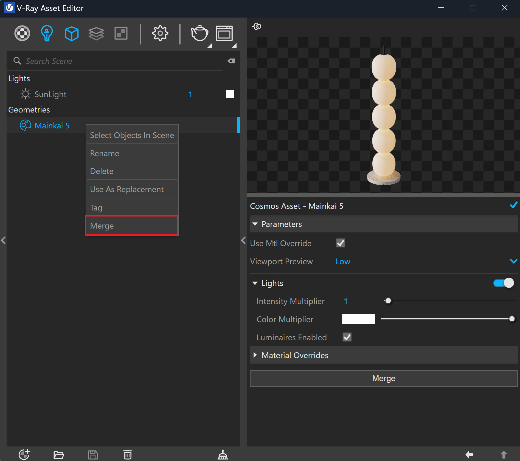Screen dimensions: 520x461
Task: Choose Delete from the context menu
Action: coord(132,171)
